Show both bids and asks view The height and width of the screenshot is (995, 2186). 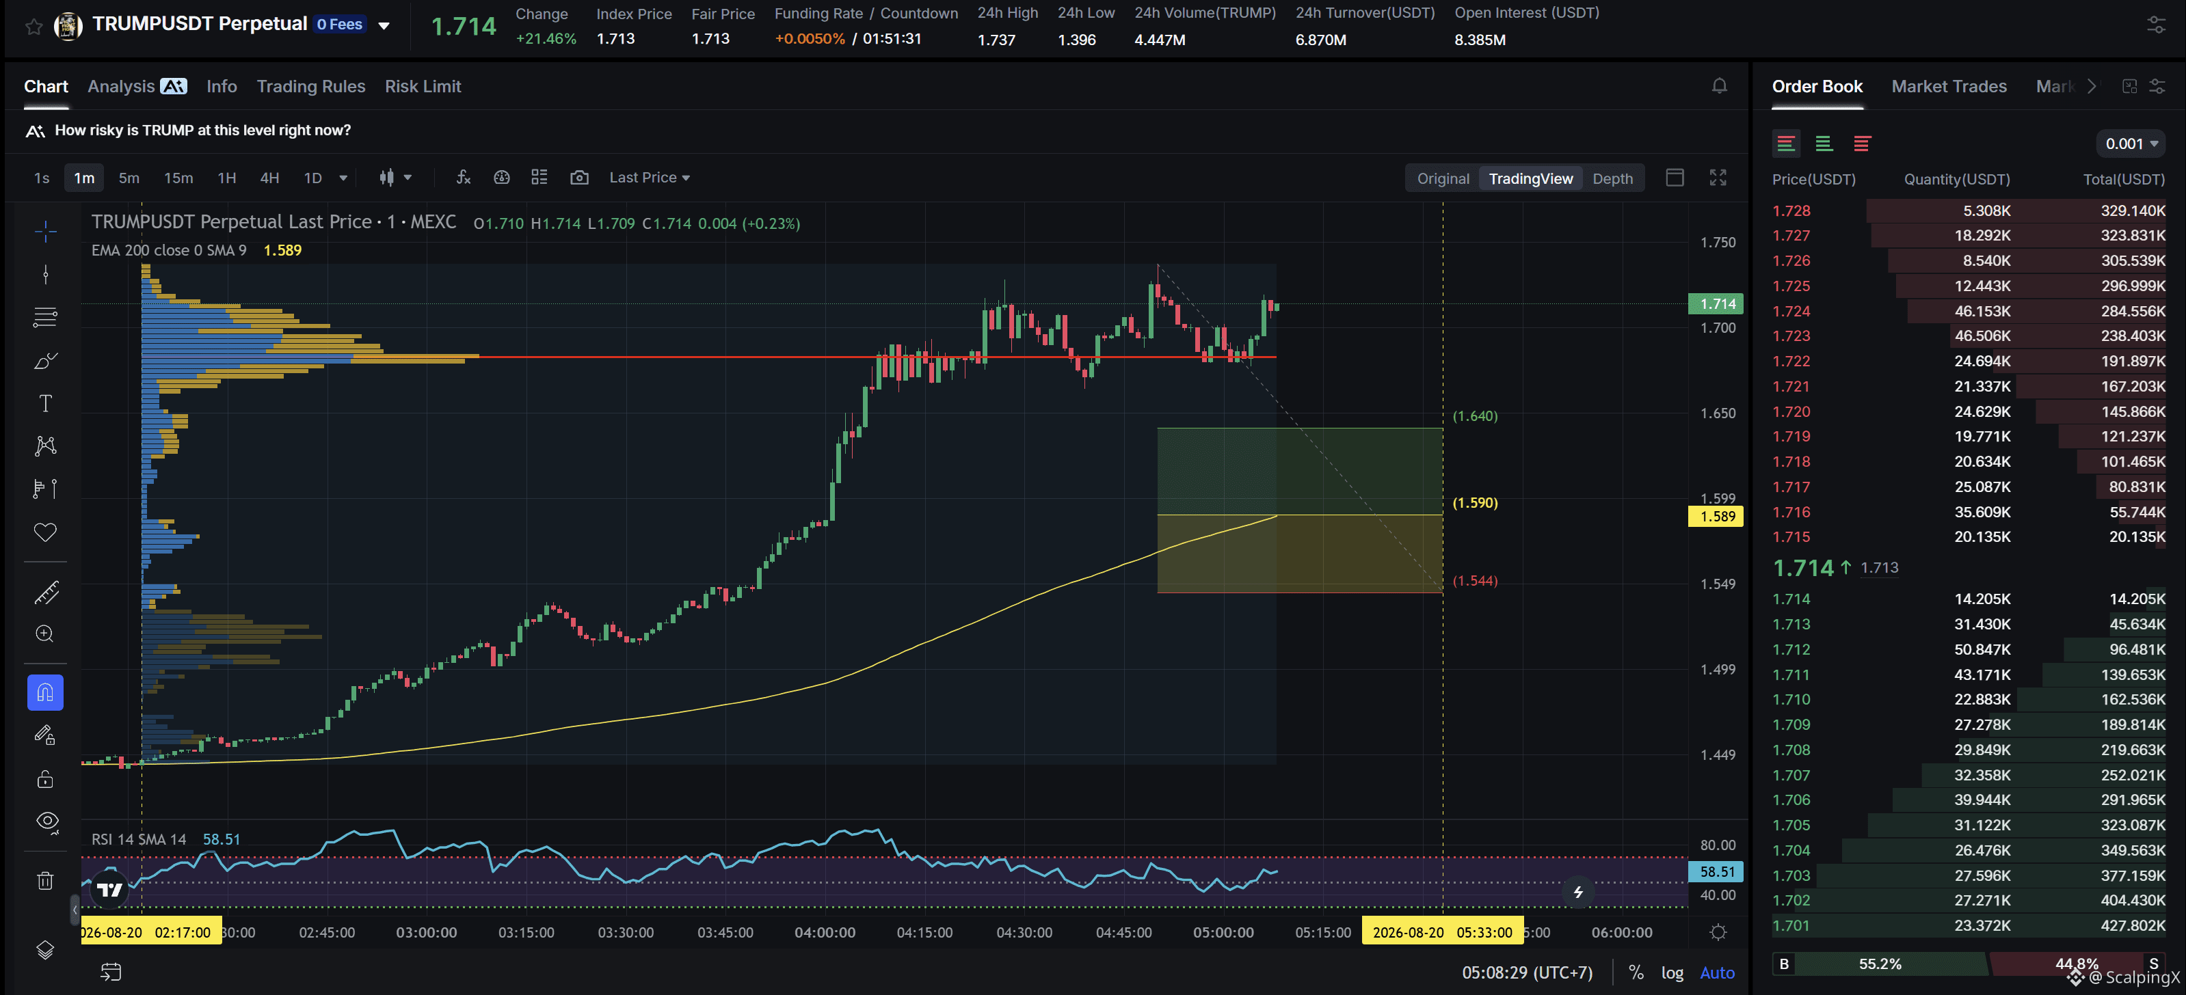click(1785, 144)
